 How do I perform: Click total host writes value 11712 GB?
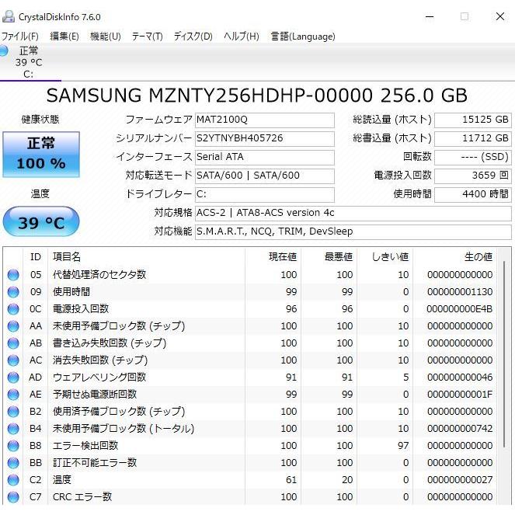tap(473, 138)
